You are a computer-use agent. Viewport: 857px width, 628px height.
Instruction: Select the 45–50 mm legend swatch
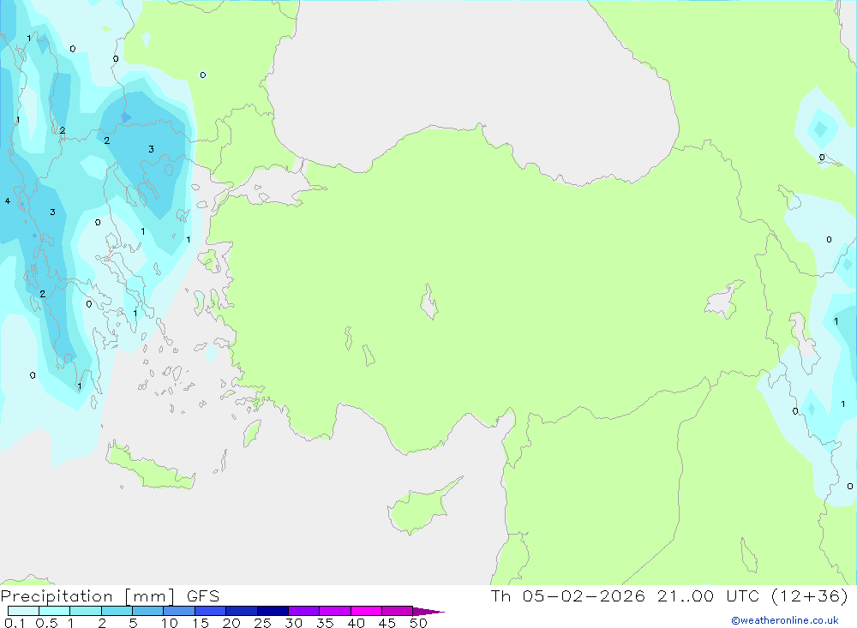398,611
